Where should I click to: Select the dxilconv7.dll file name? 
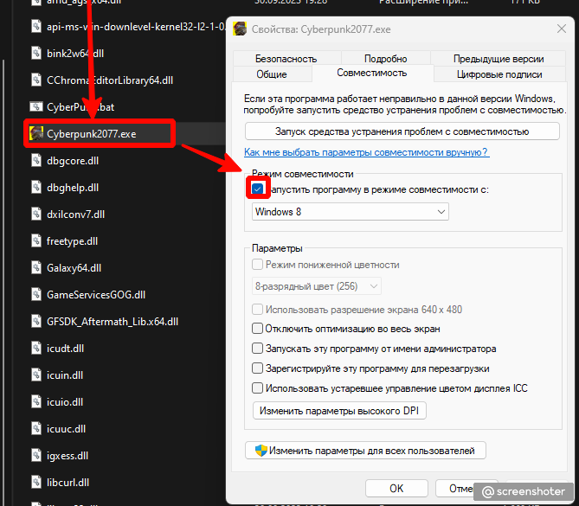click(x=75, y=214)
